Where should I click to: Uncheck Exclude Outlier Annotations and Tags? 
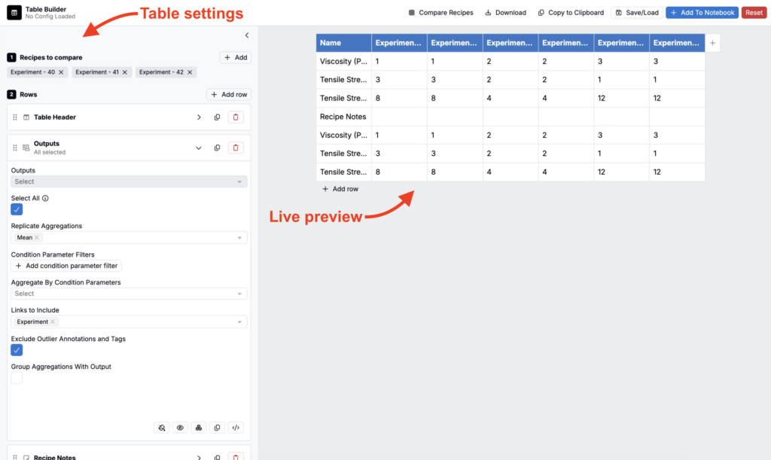(17, 350)
